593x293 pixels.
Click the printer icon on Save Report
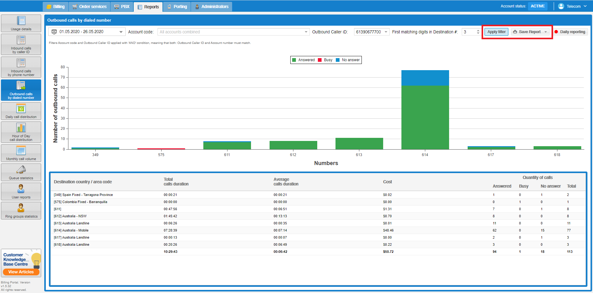tap(515, 32)
